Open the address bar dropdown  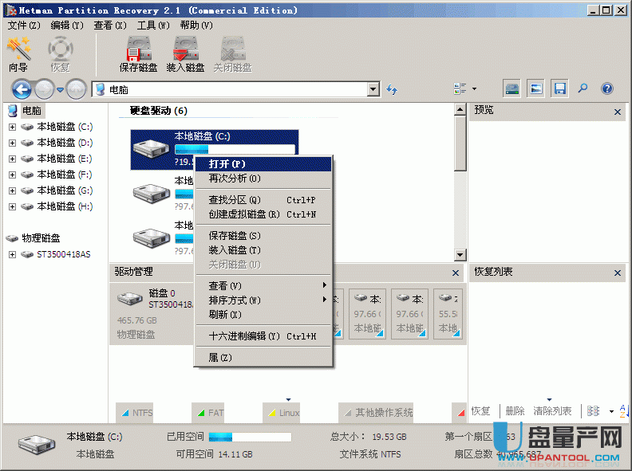tap(373, 89)
